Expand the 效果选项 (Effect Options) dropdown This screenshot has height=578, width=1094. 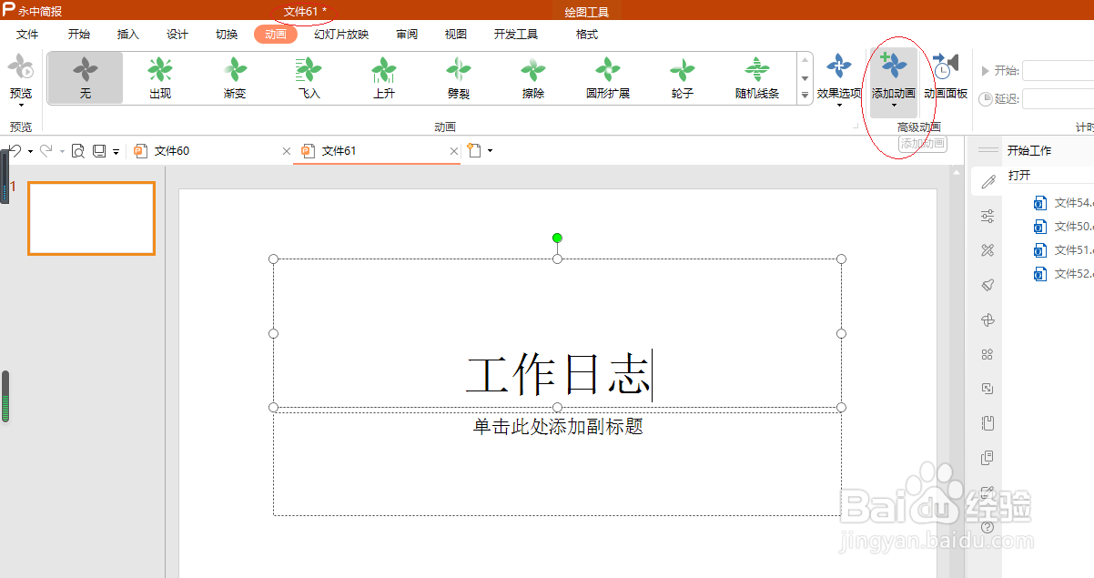click(x=837, y=77)
